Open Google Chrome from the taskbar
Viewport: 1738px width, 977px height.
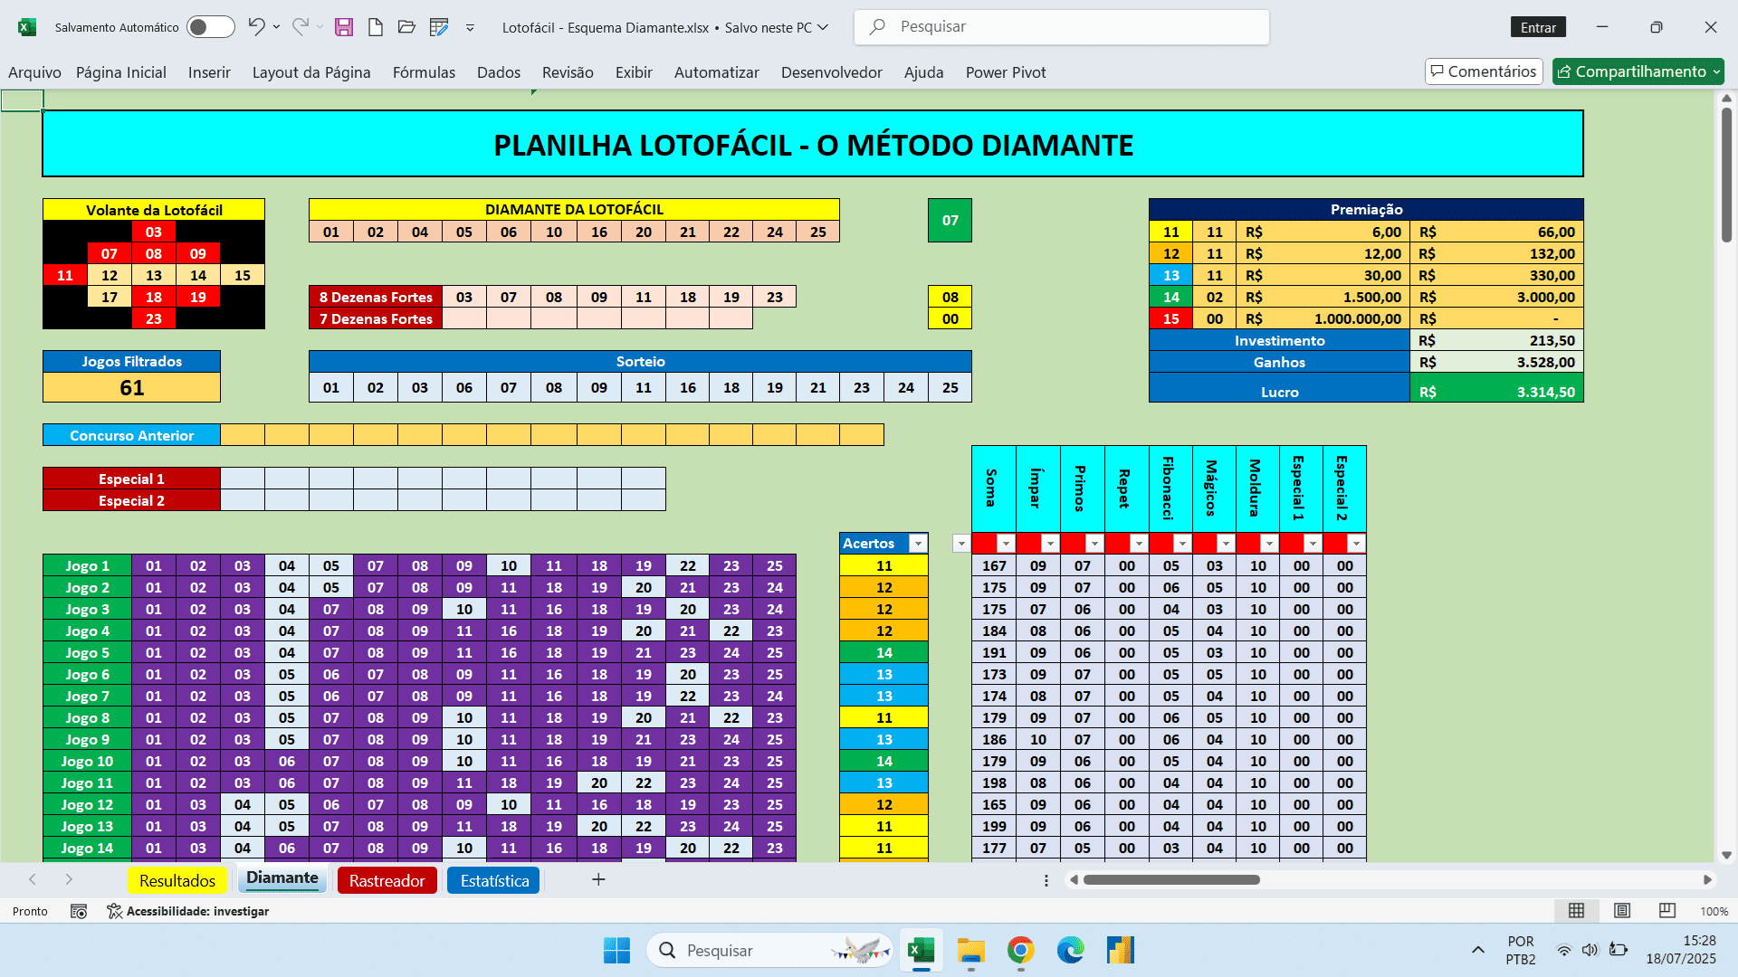1020,950
